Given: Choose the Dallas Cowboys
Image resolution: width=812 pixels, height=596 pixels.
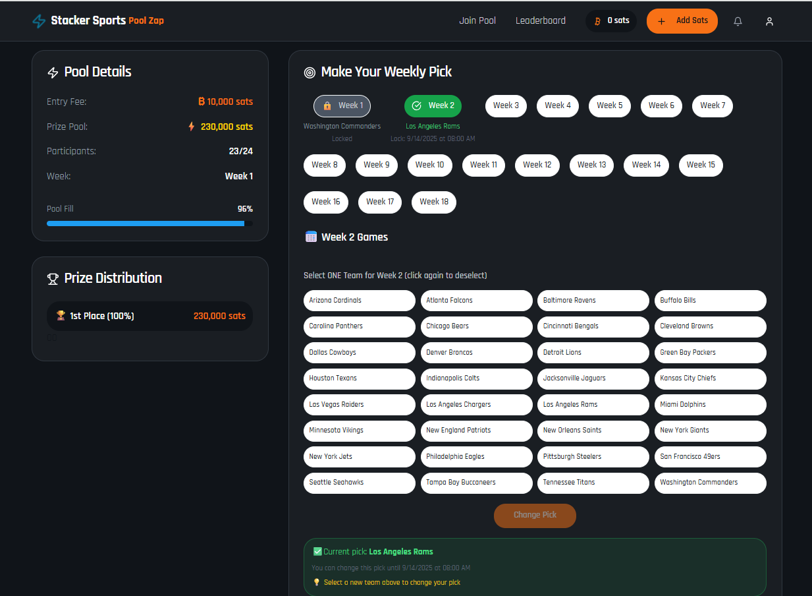Looking at the screenshot, I should 360,353.
